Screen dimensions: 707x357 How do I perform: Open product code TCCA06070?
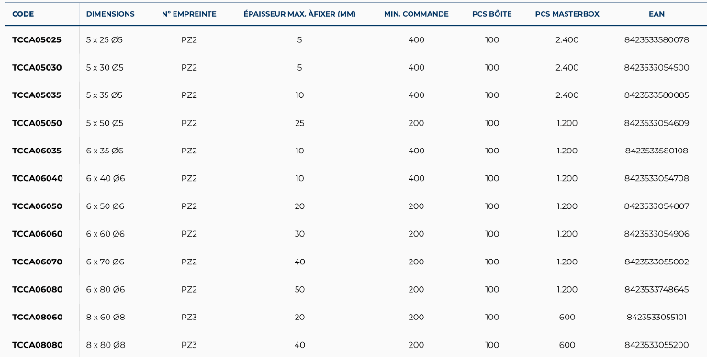pyautogui.click(x=37, y=262)
